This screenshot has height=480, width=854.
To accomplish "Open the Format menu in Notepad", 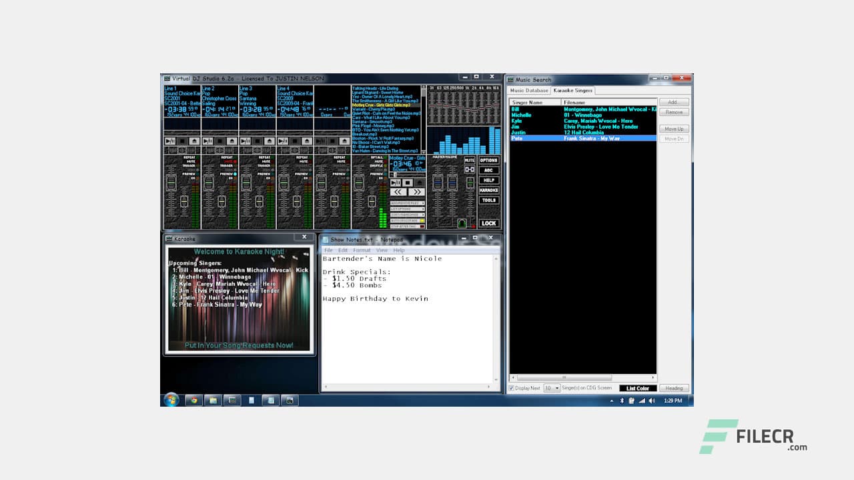I will point(362,250).
